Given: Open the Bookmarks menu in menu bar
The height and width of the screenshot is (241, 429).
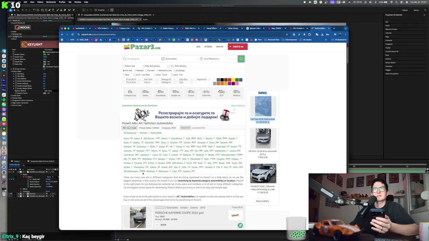Looking at the screenshot, I should pos(51,2).
